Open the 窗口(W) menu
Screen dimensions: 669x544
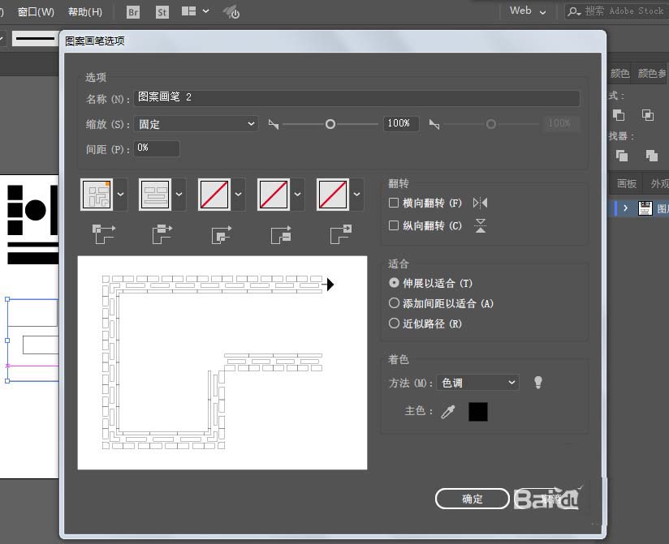[36, 12]
